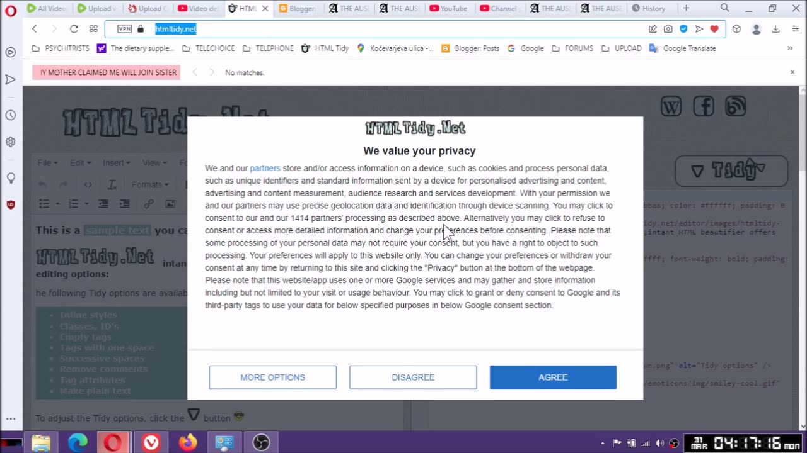Open the sidebar settings gear icon
This screenshot has height=453, width=807.
click(x=10, y=142)
